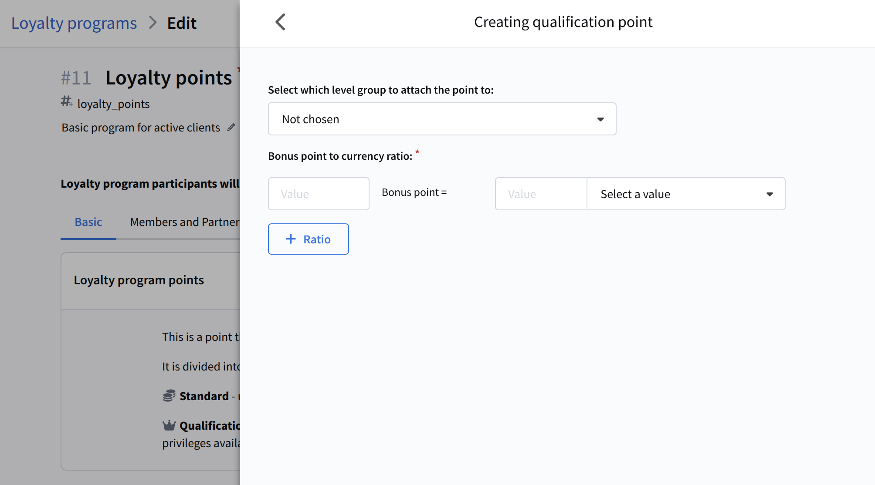This screenshot has height=485, width=875.
Task: Click the caret arrow of currency dropdown
Action: pos(770,194)
